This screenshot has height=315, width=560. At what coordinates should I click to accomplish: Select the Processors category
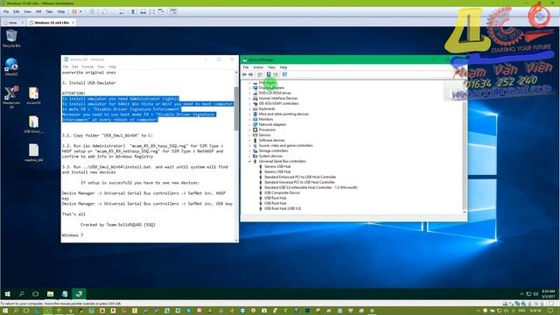pos(267,130)
